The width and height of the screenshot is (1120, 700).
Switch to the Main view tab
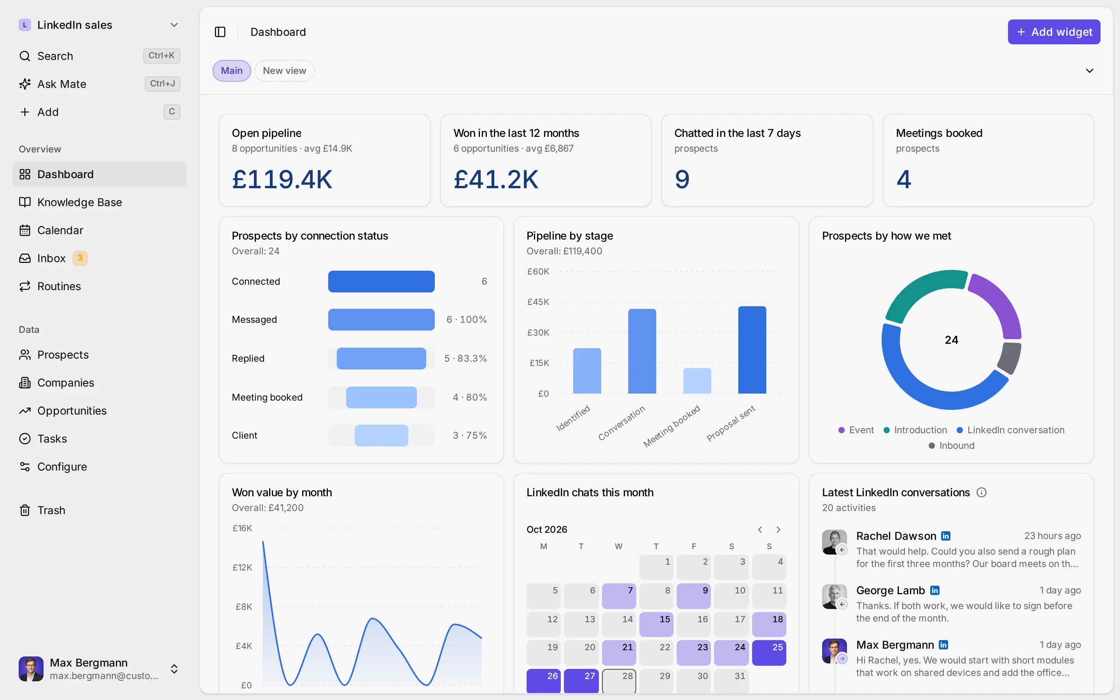point(231,71)
